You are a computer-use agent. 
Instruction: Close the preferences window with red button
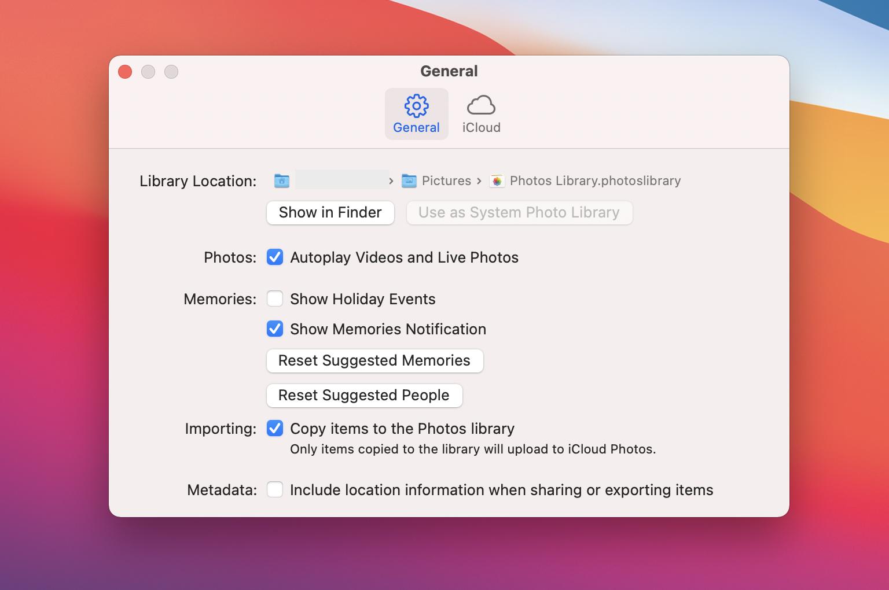click(x=125, y=72)
